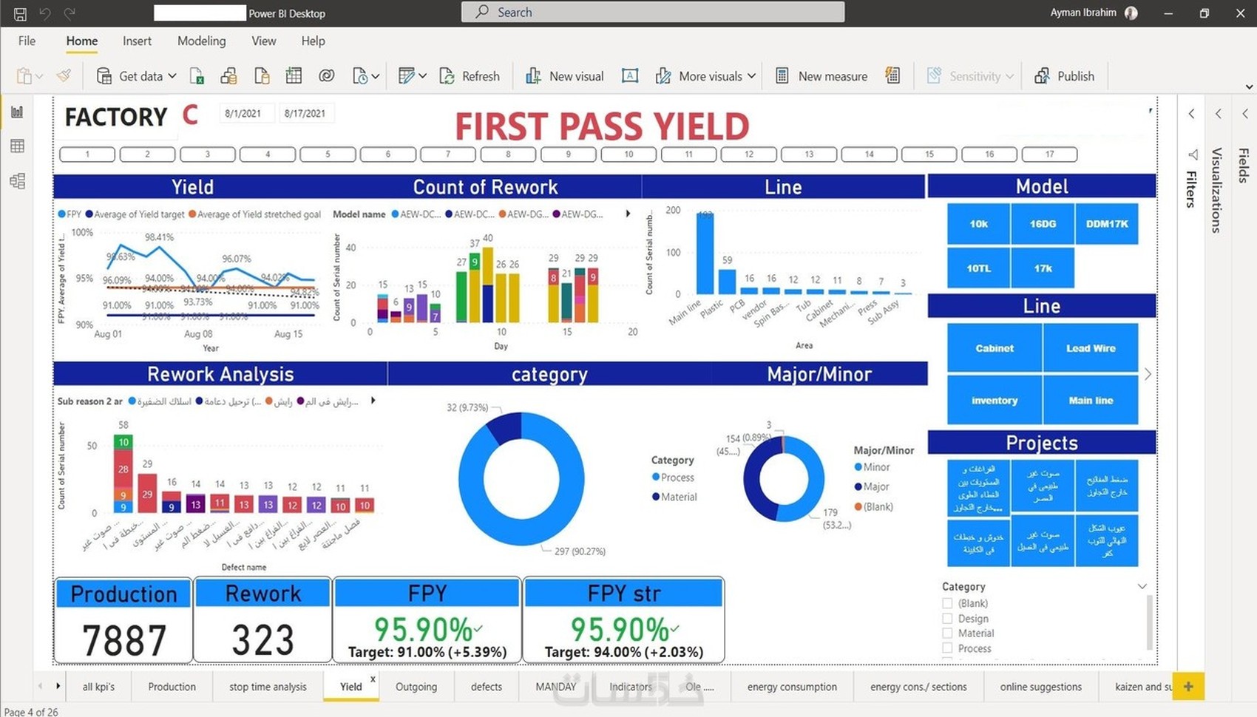The width and height of the screenshot is (1257, 717).
Task: Open Power BI datasets icon
Action: 229,76
